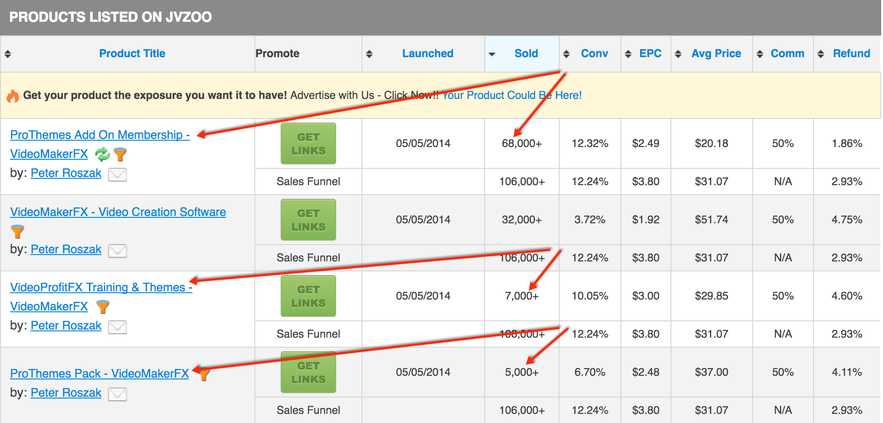The height and width of the screenshot is (423, 883).
Task: Click Get Links for ProThemes Add On Membership
Action: pos(308,143)
